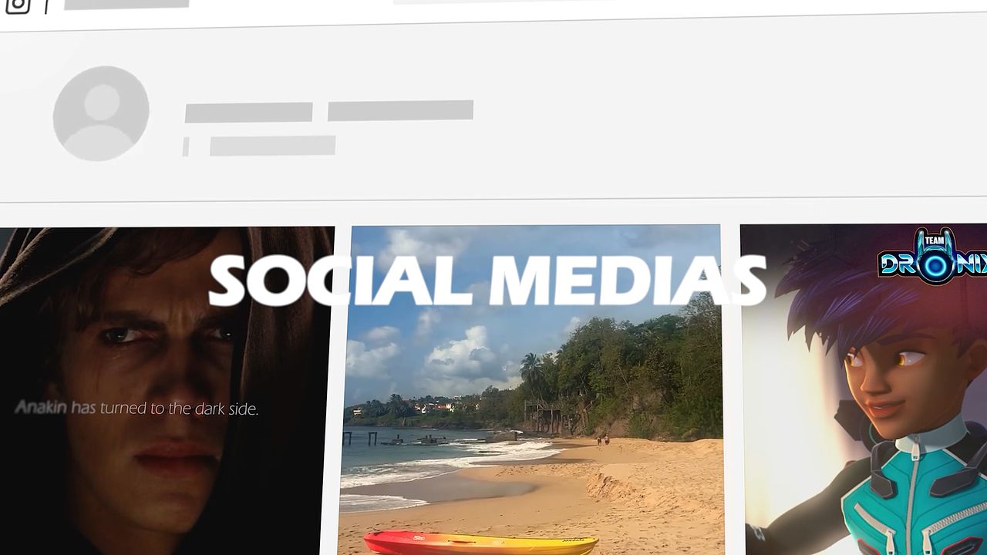
Task: Click the grey search placeholder at top center
Action: (463, 2)
